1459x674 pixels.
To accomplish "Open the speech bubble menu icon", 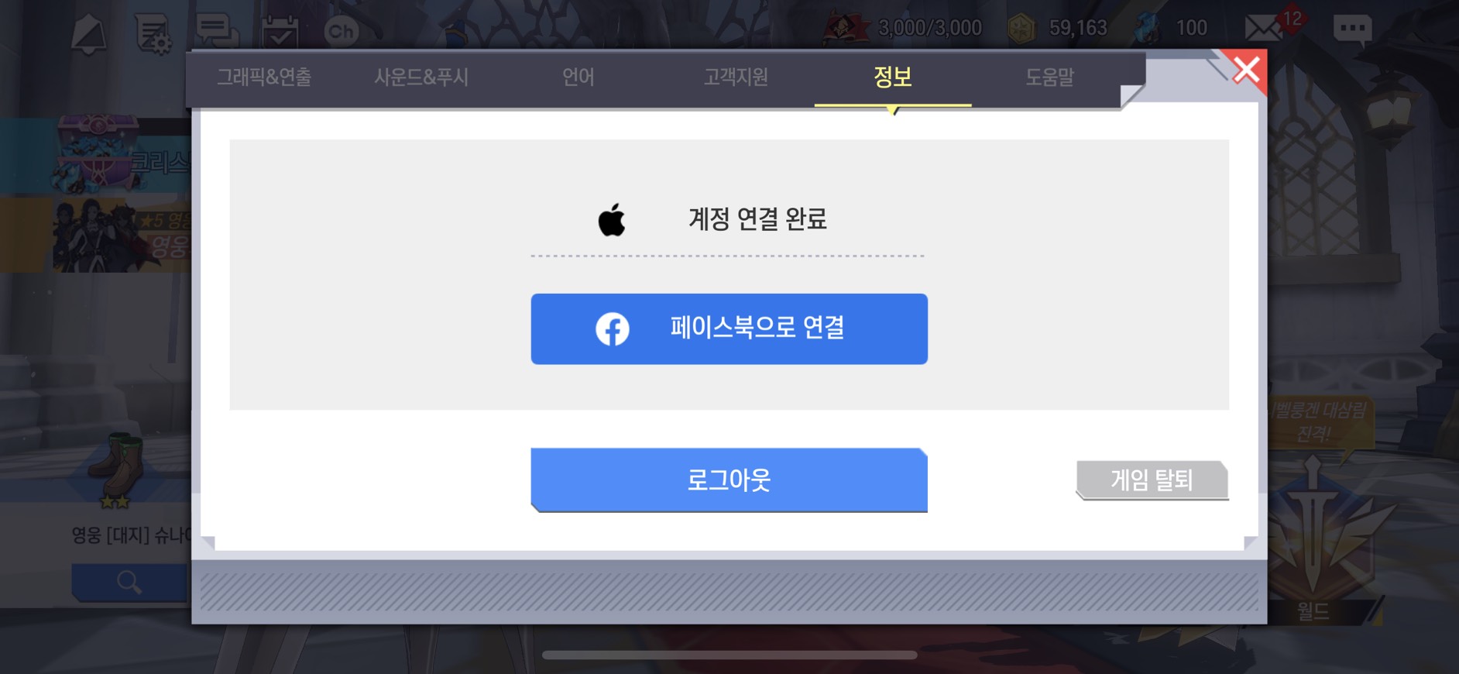I will coord(1353,29).
